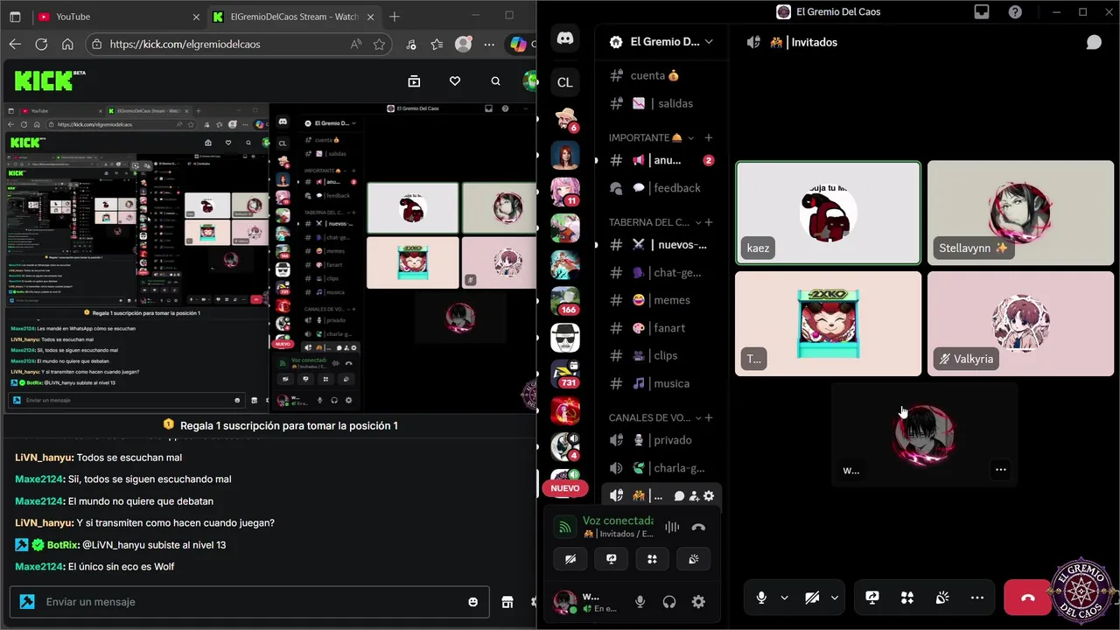The image size is (1120, 630).
Task: Open the memes channel
Action: point(661,300)
